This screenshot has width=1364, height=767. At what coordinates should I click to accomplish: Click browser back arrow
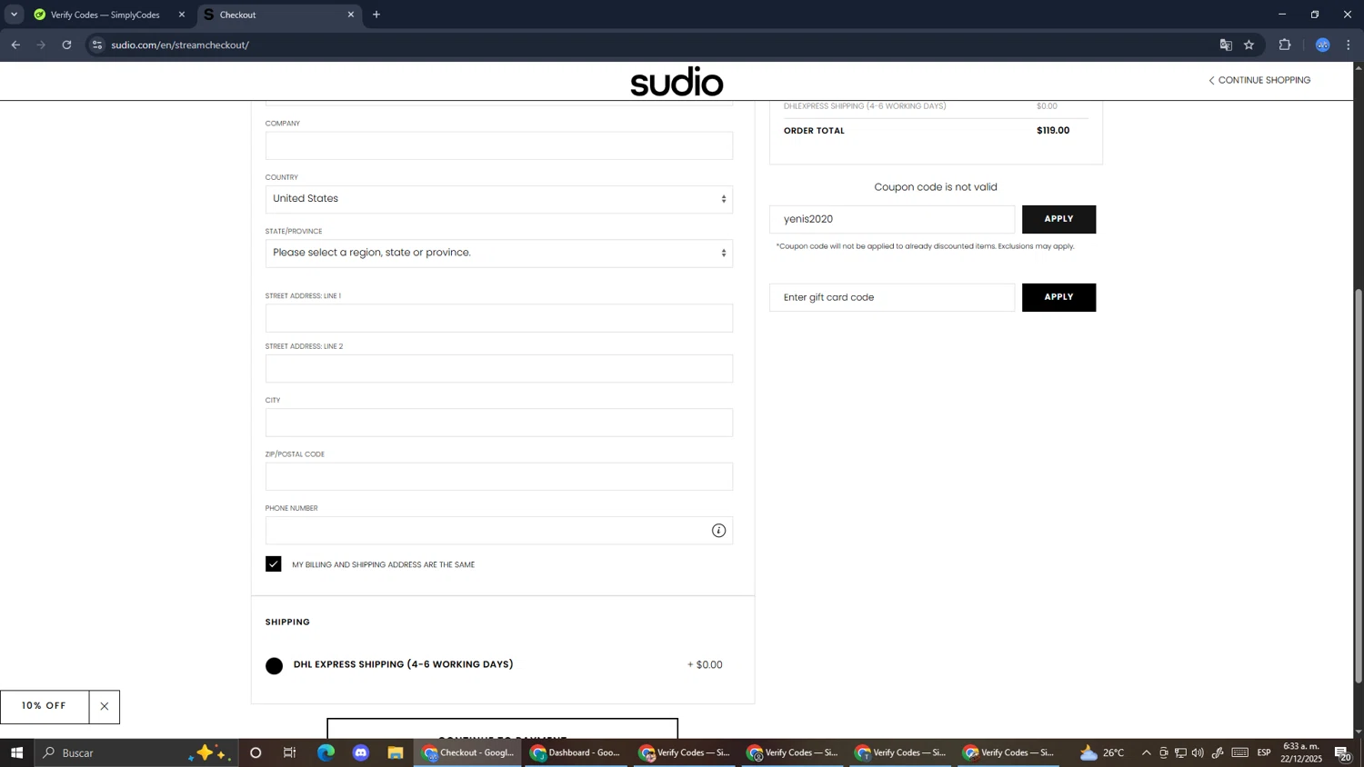coord(15,45)
